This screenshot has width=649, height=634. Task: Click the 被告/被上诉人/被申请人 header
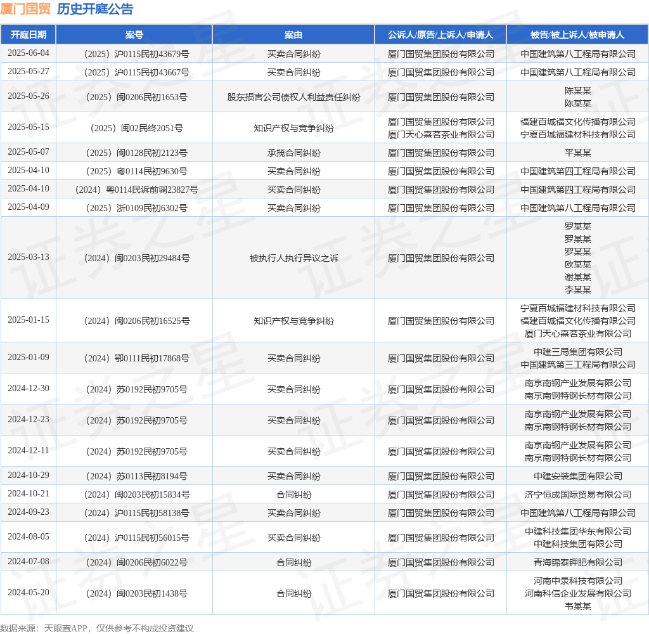577,35
